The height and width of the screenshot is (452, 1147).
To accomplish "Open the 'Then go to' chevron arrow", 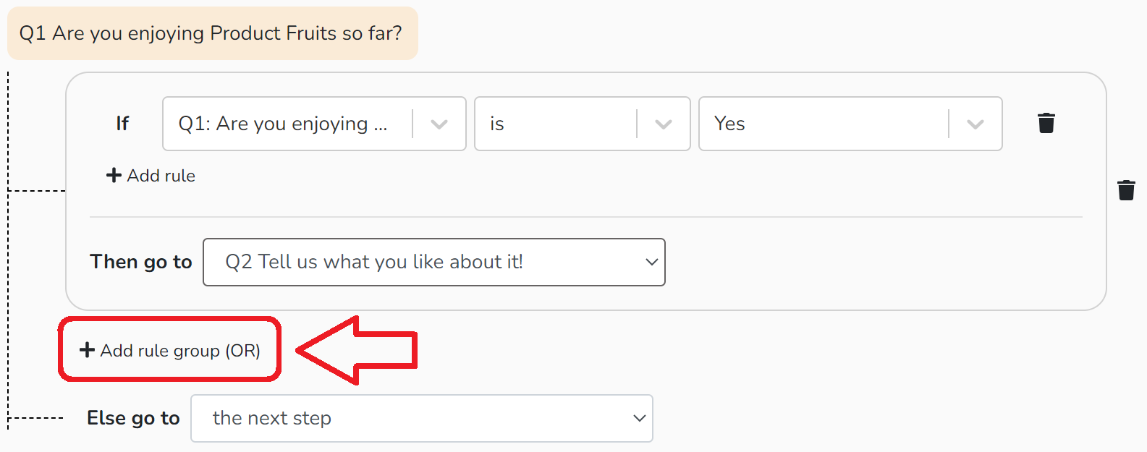I will [x=651, y=262].
